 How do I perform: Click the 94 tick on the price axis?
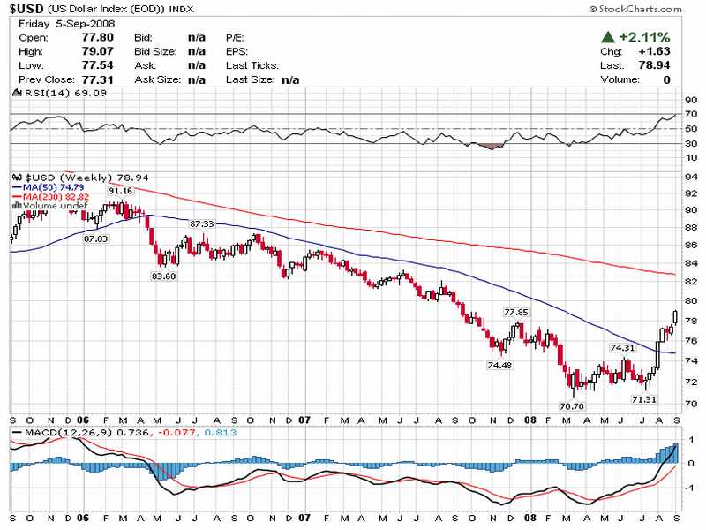(x=691, y=176)
